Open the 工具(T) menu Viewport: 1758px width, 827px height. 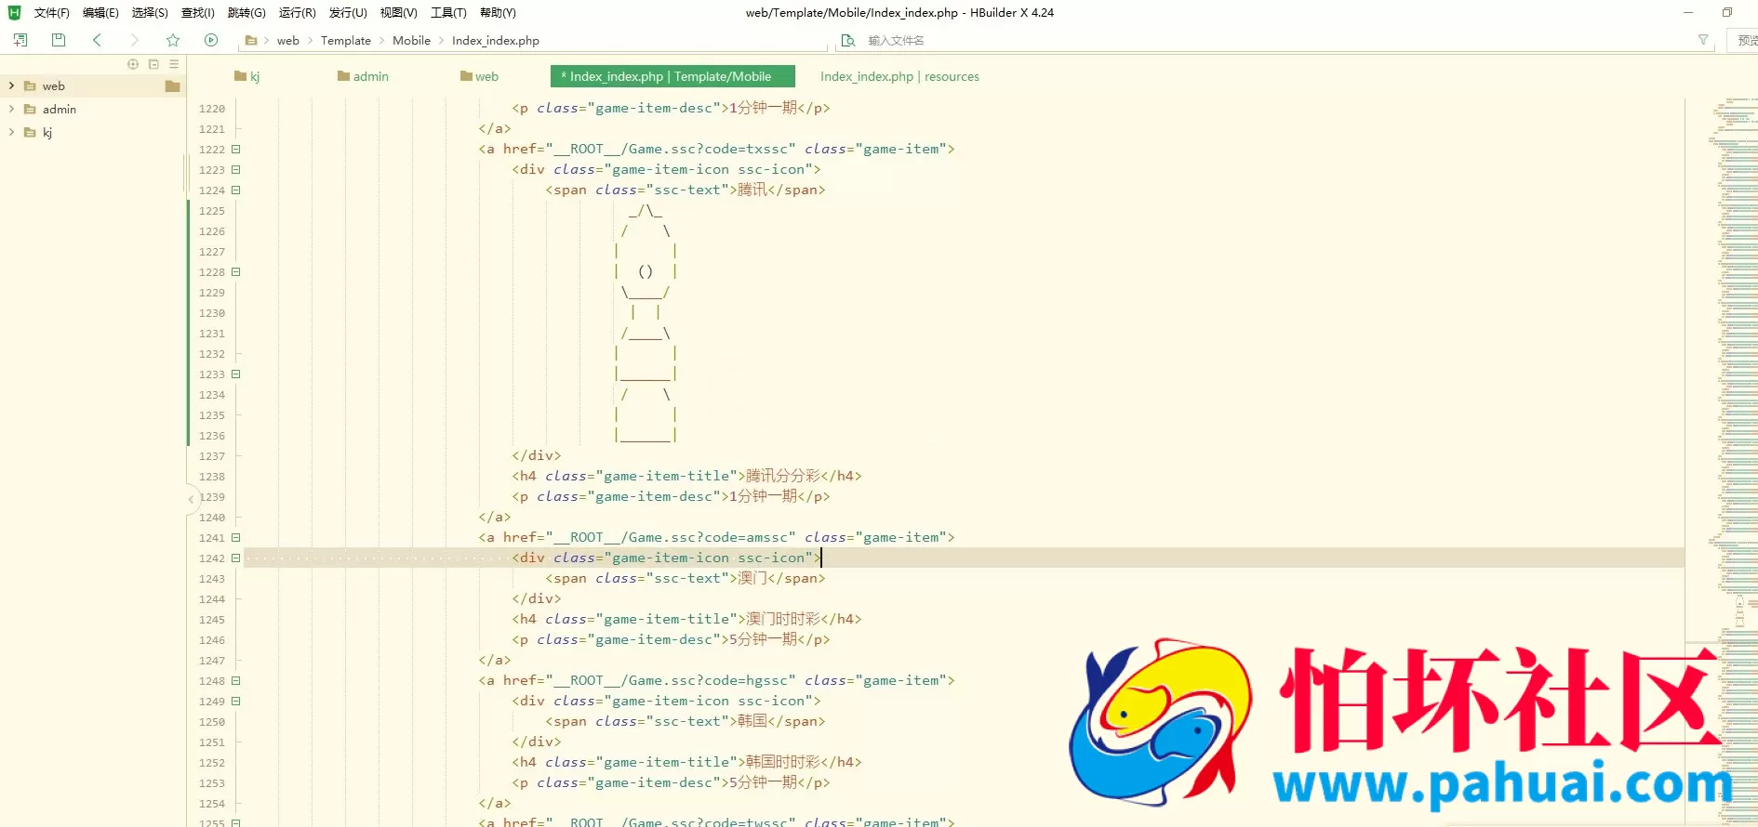coord(448,13)
